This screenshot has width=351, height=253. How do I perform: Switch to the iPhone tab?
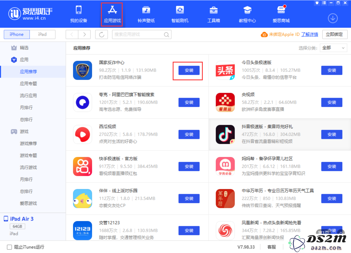(17, 34)
